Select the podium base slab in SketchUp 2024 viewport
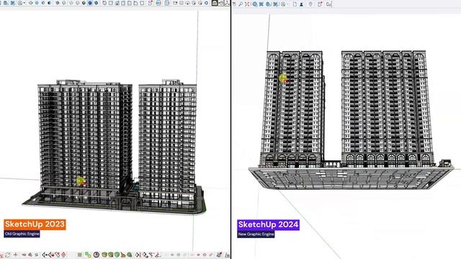 pyautogui.click(x=352, y=178)
